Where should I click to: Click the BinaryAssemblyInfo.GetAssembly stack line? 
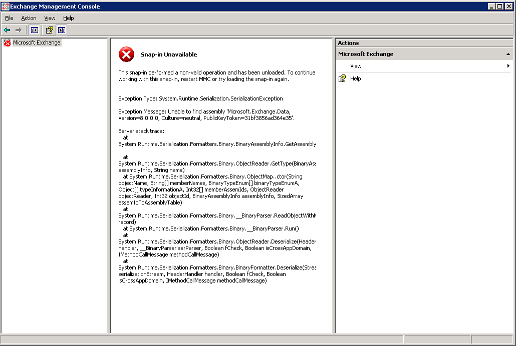click(217, 144)
